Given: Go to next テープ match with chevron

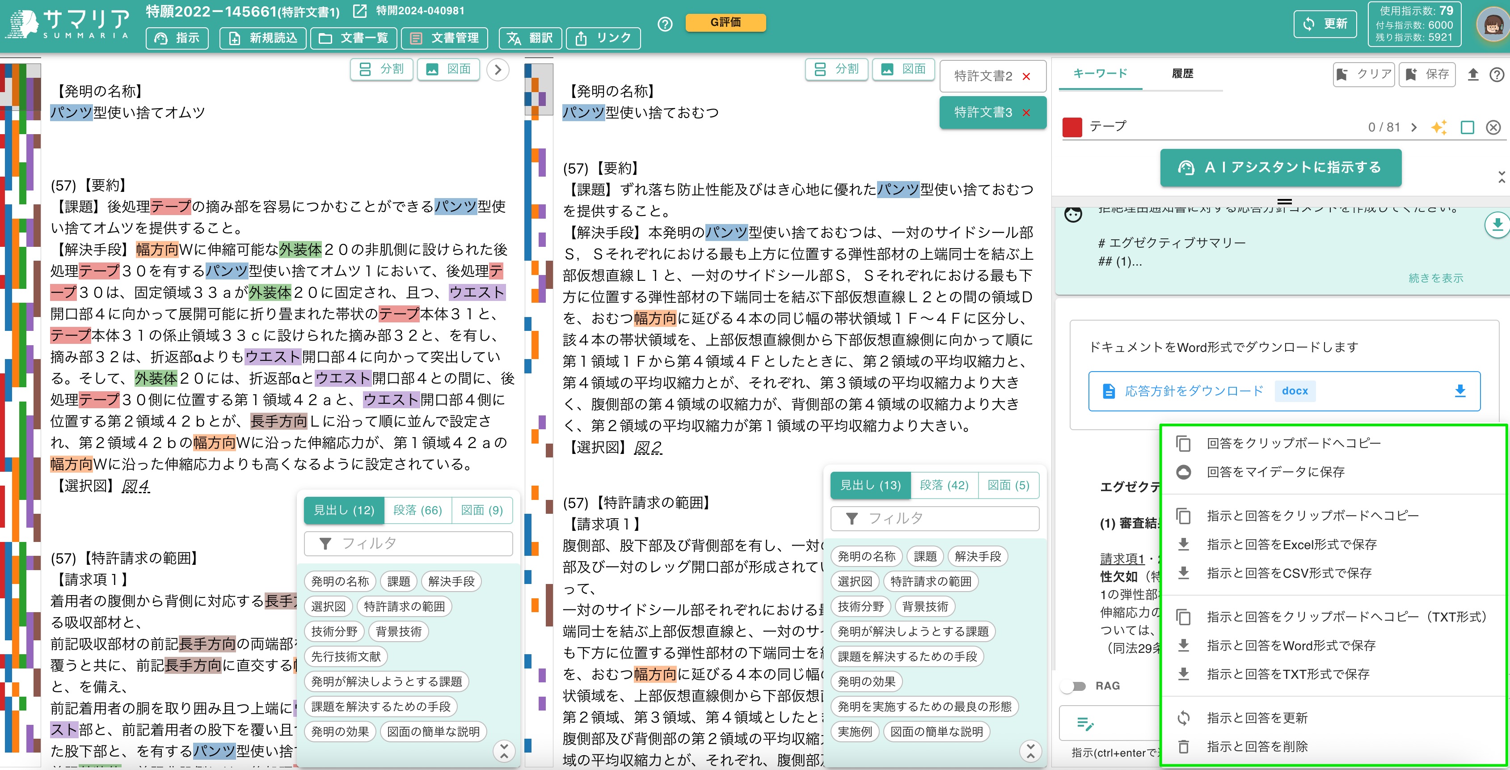Looking at the screenshot, I should point(1414,127).
